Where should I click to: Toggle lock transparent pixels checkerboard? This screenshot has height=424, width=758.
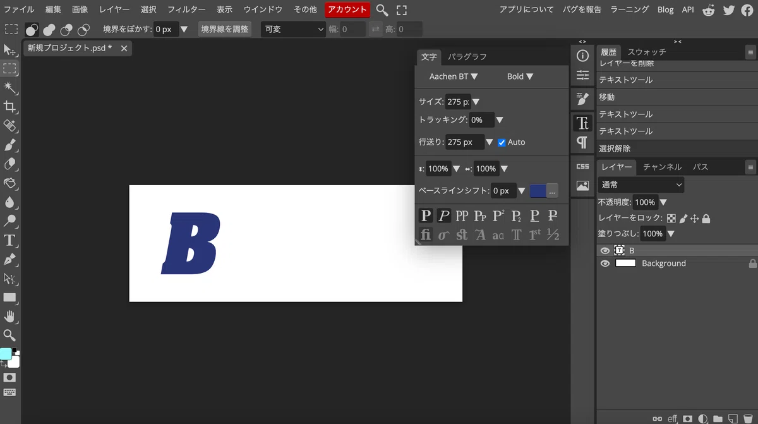(671, 219)
